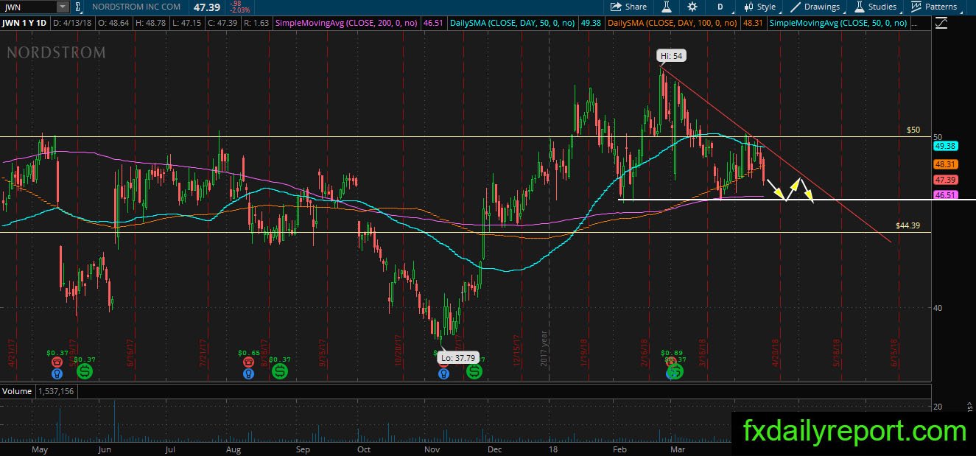Click the red earnings phone icon in May

click(x=57, y=362)
